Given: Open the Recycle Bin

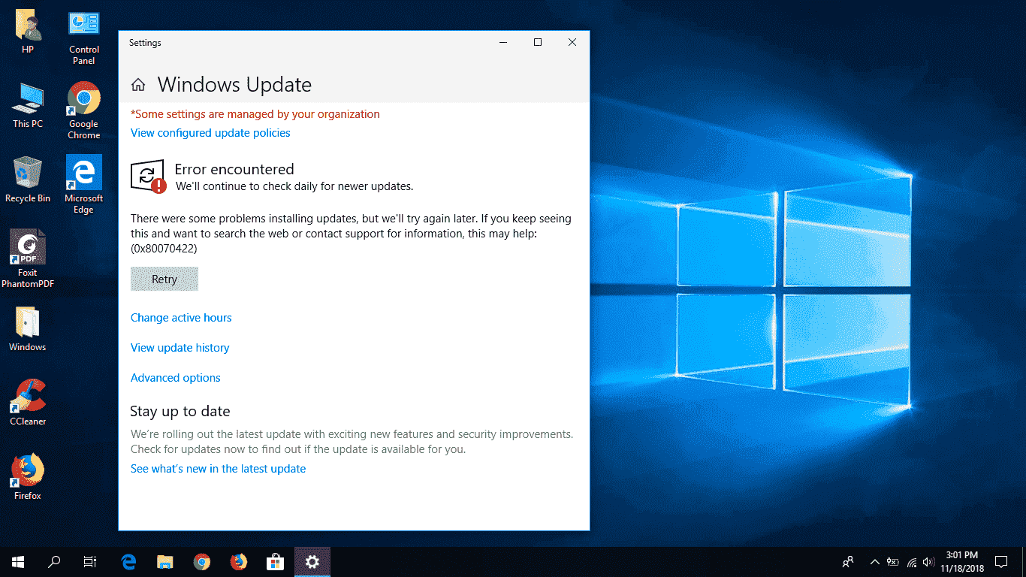Looking at the screenshot, I should point(28,180).
